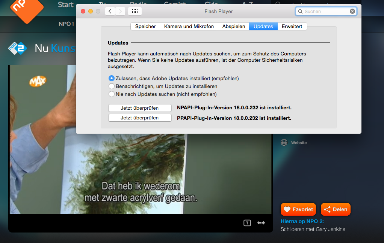Select 'Nie nach Updates suchen' option
Image resolution: width=384 pixels, height=243 pixels.
pos(111,94)
